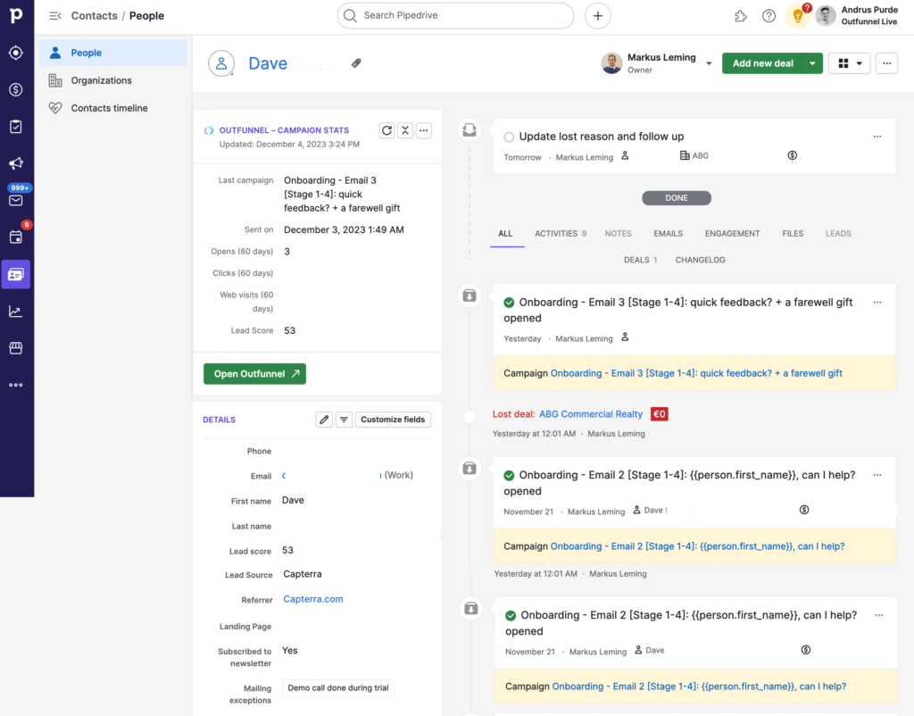Open the help question mark icon
This screenshot has height=716, width=914.
click(x=769, y=16)
